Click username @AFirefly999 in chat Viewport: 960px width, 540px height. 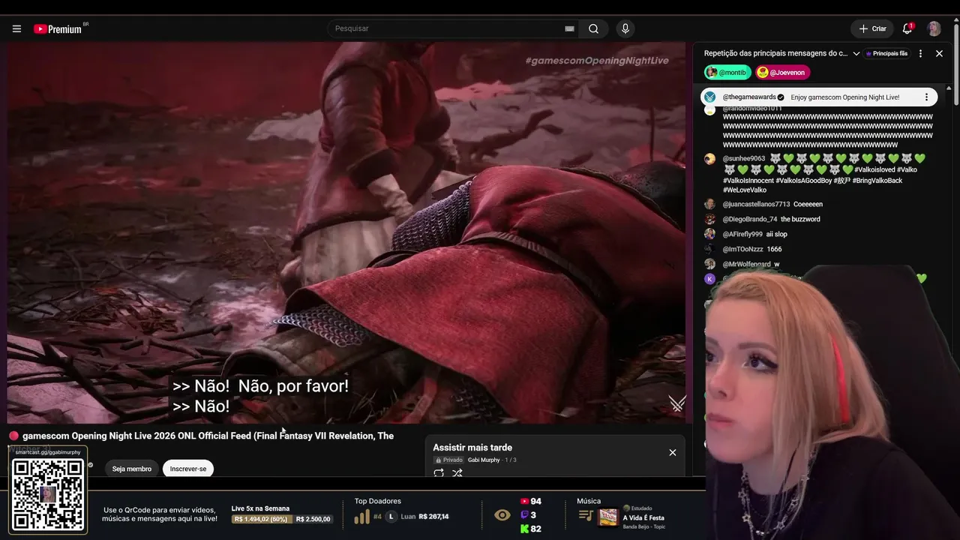pos(742,234)
